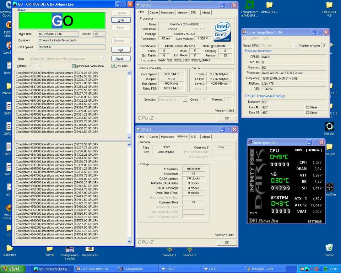The width and height of the screenshot is (341, 273).
Task: Click the NB temperature 030°C in Smartguardian
Action: pyautogui.click(x=280, y=181)
